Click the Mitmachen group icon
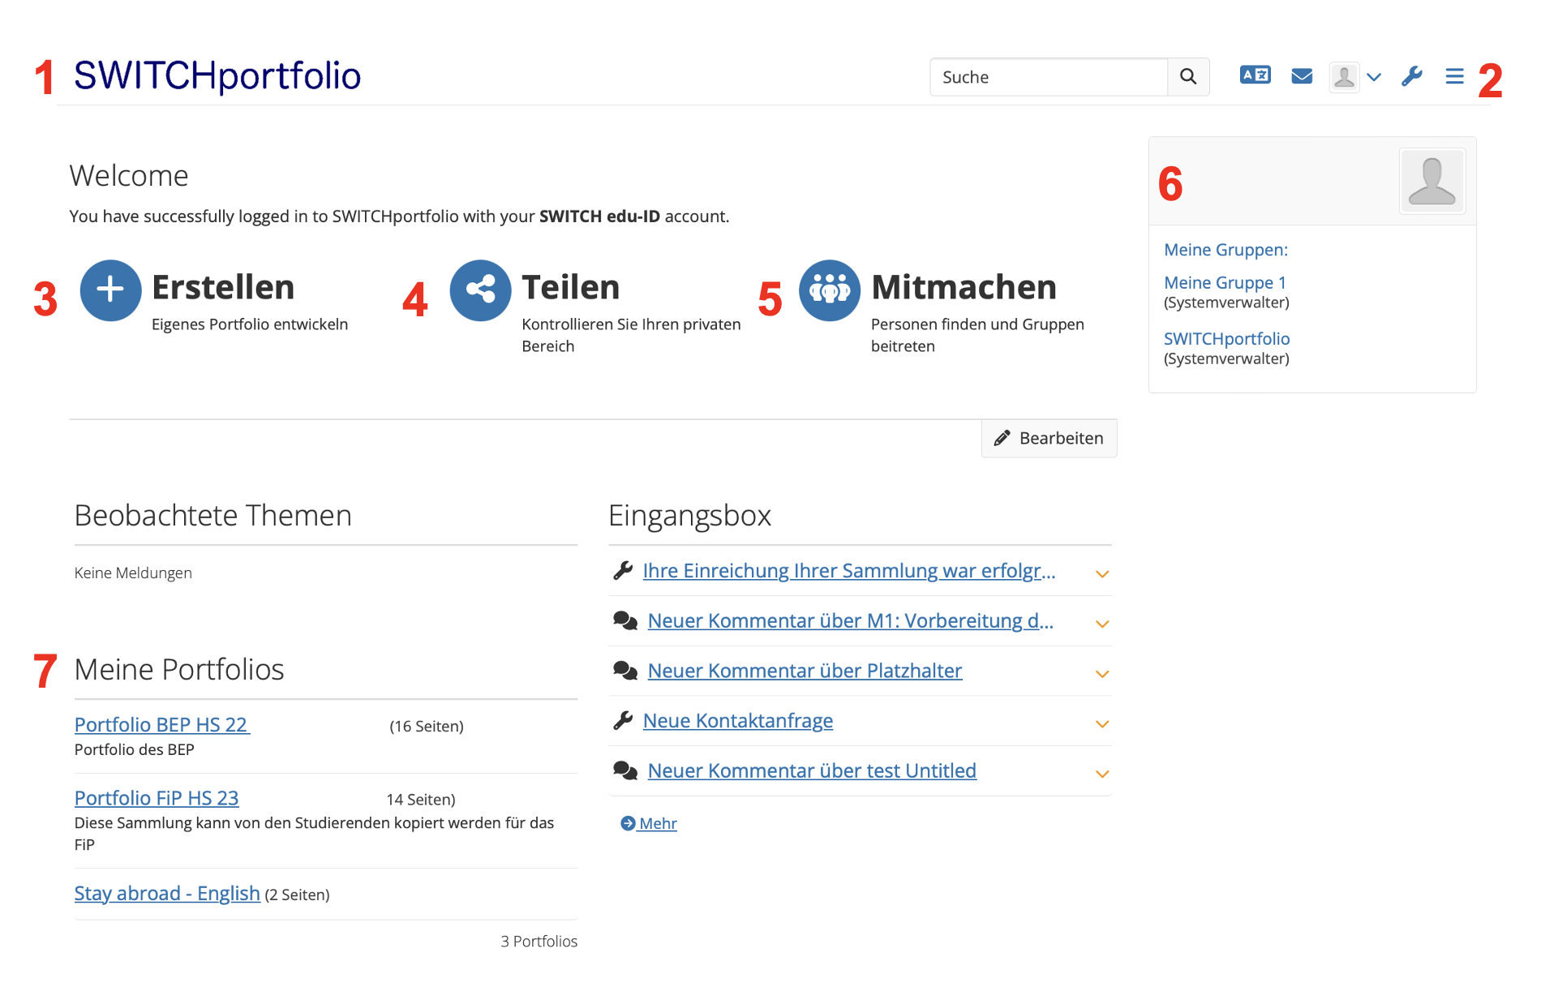The image size is (1541, 991). (x=829, y=290)
